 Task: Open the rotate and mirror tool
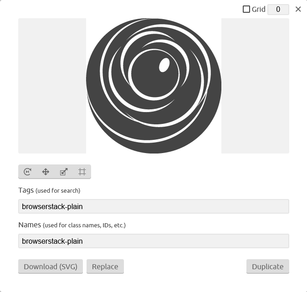(27, 172)
